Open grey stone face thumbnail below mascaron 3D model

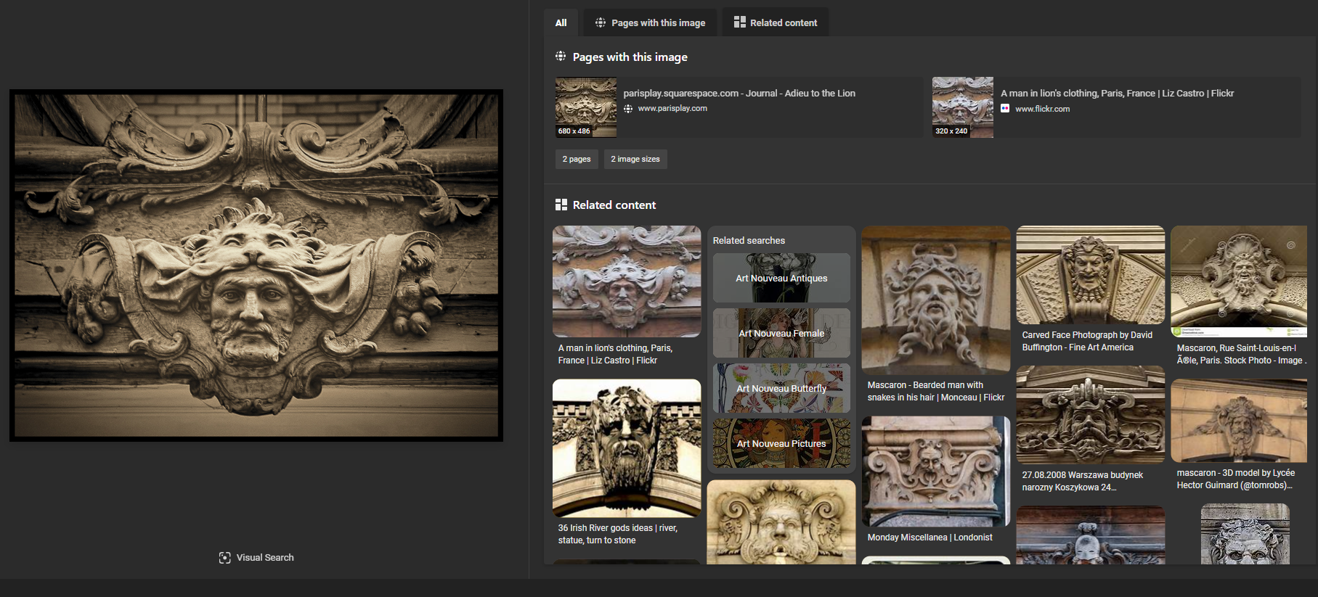click(1245, 534)
